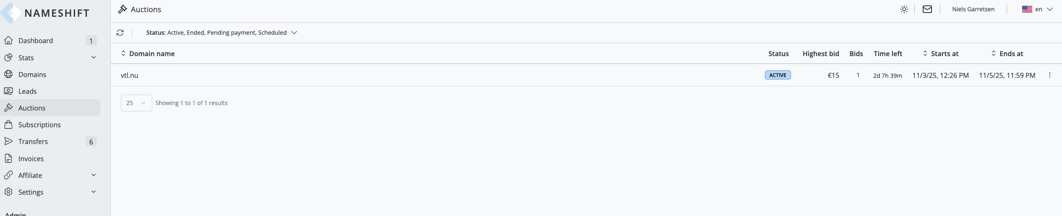Screen dimensions: 1062x216
Task: Open the 25 per-page dropdown
Action: point(136,103)
